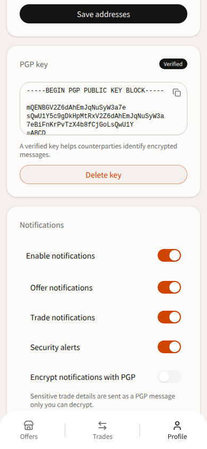Copy the PGP public key block
The height and width of the screenshot is (449, 207).
pos(177,93)
